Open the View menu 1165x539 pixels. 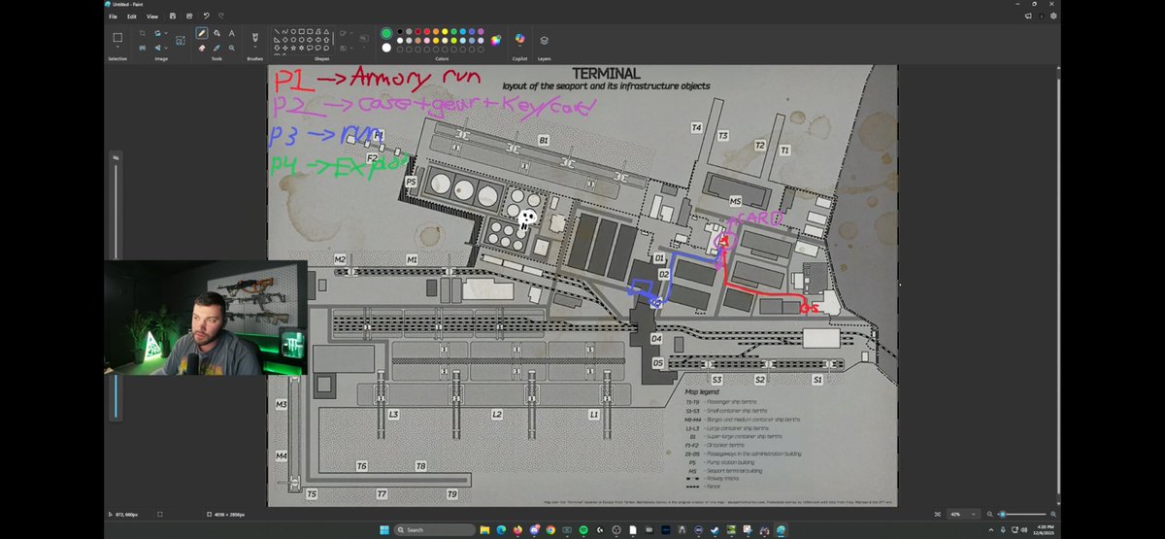(152, 16)
